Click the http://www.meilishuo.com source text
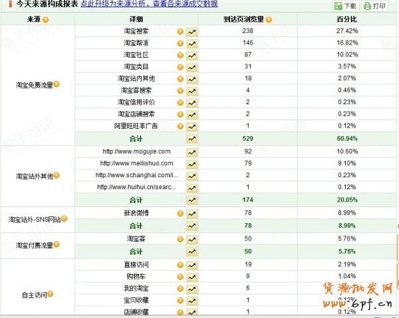The width and height of the screenshot is (399, 318). pyautogui.click(x=136, y=163)
